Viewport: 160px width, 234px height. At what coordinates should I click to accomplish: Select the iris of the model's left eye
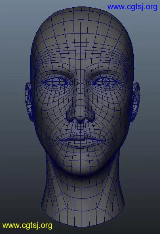[105, 82]
